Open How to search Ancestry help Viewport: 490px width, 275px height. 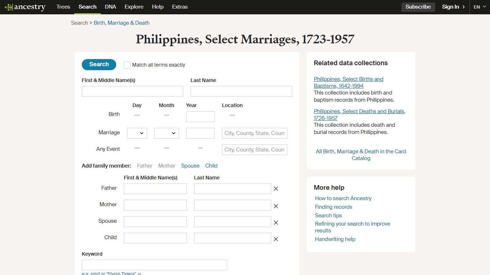pyautogui.click(x=343, y=198)
